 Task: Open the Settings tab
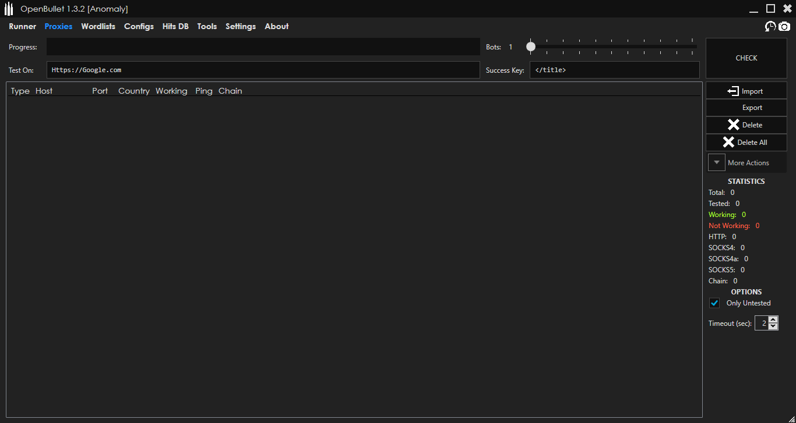241,26
